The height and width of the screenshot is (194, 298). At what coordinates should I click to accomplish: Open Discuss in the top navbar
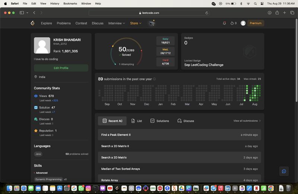point(98,23)
